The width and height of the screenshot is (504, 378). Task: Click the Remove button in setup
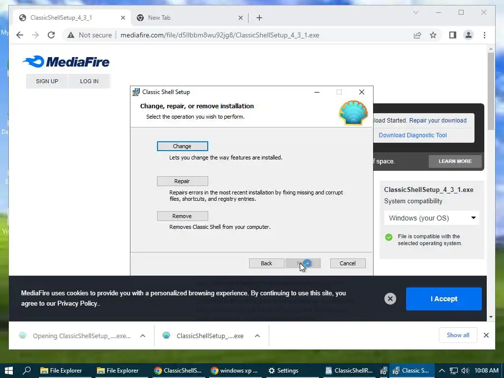182,216
